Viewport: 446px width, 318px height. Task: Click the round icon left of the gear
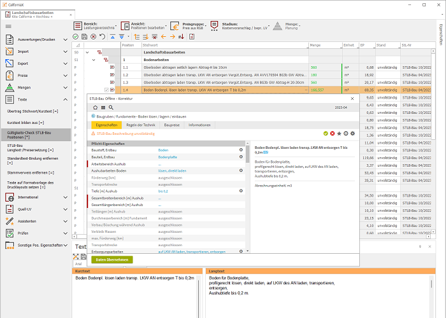pyautogui.click(x=346, y=134)
